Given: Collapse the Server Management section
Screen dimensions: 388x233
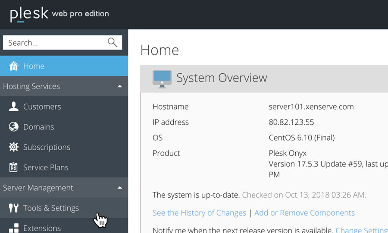Looking at the screenshot, I should pos(64,188).
